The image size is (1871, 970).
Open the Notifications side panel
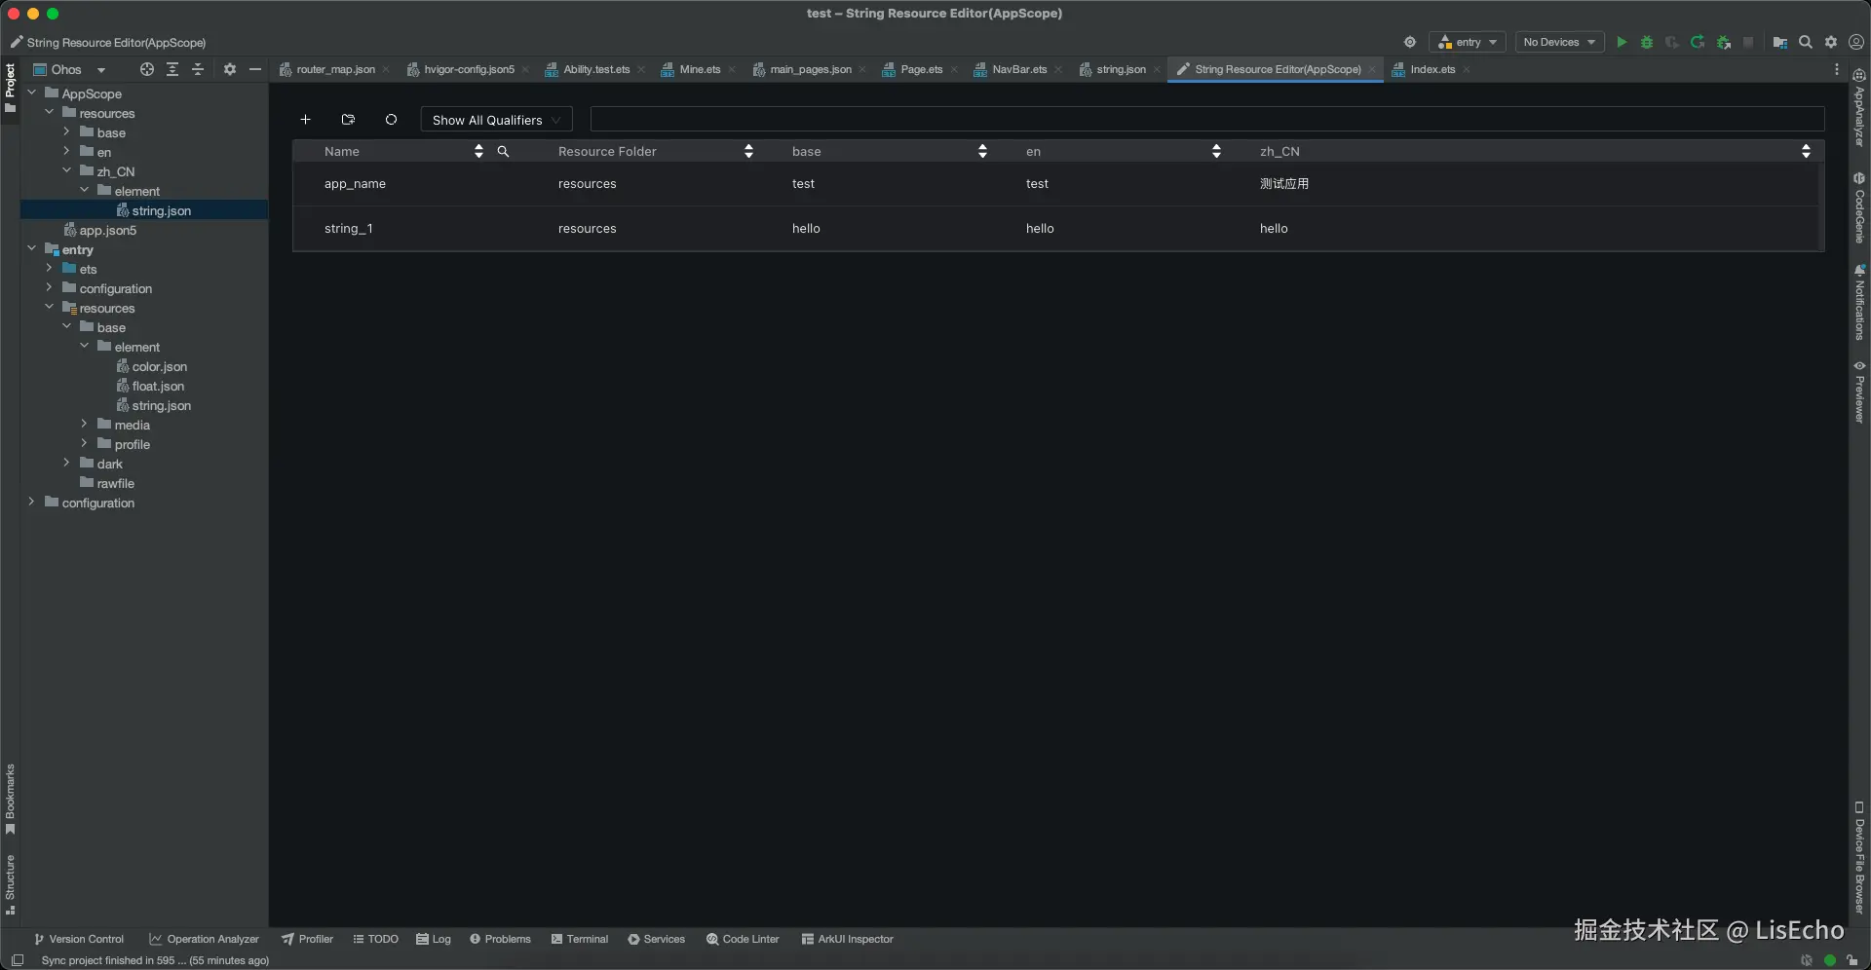1859,303
